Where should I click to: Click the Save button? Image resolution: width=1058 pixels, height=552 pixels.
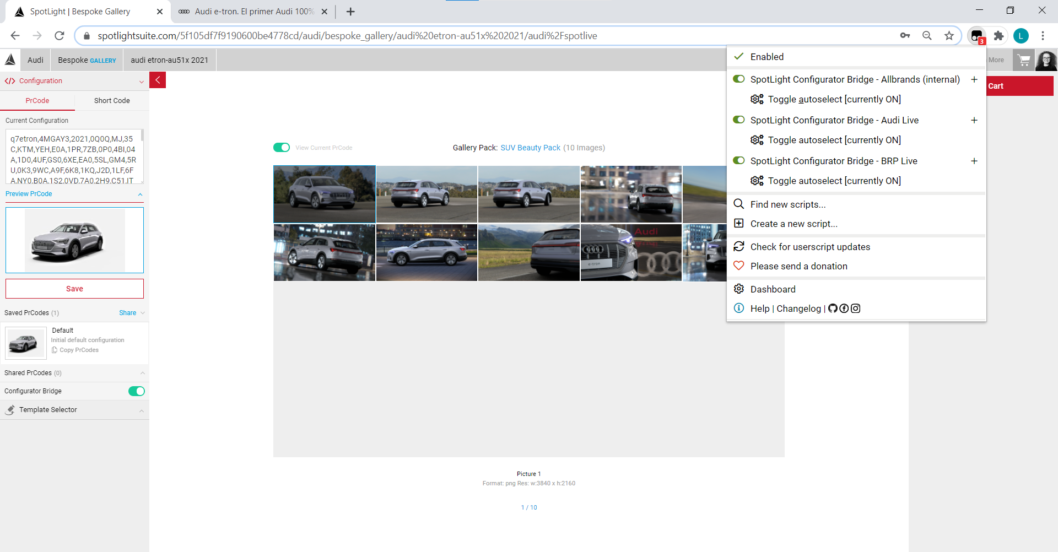[x=74, y=289]
